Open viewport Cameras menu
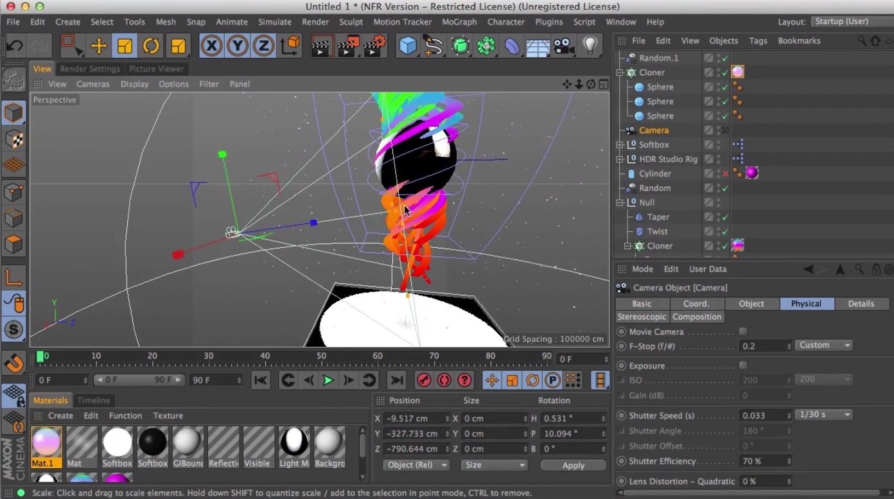The image size is (894, 499). [x=93, y=84]
